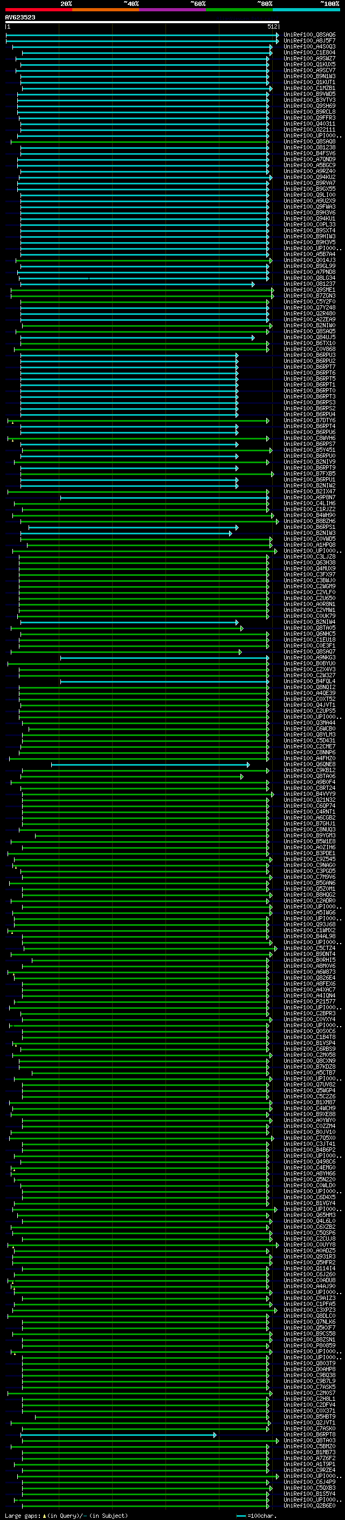Image resolution: width=345 pixels, height=1520 pixels.
Task: Click the cyan ~100% identity color bar
Action: pos(306,10)
